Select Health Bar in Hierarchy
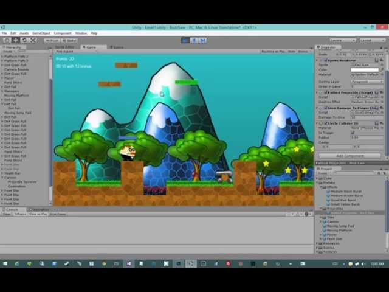The image size is (389, 292). coord(12,173)
